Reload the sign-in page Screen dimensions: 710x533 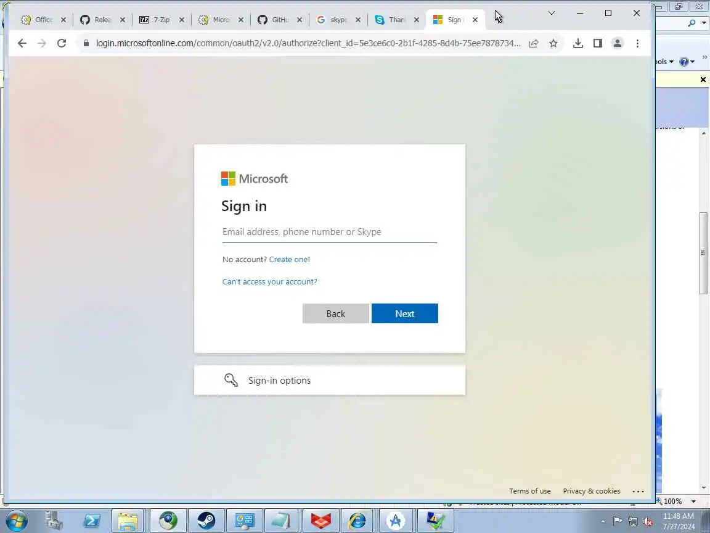click(62, 43)
